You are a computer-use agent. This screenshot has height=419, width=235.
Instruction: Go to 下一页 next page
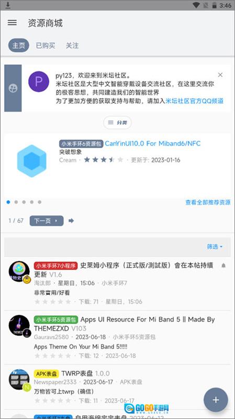coord(47,220)
